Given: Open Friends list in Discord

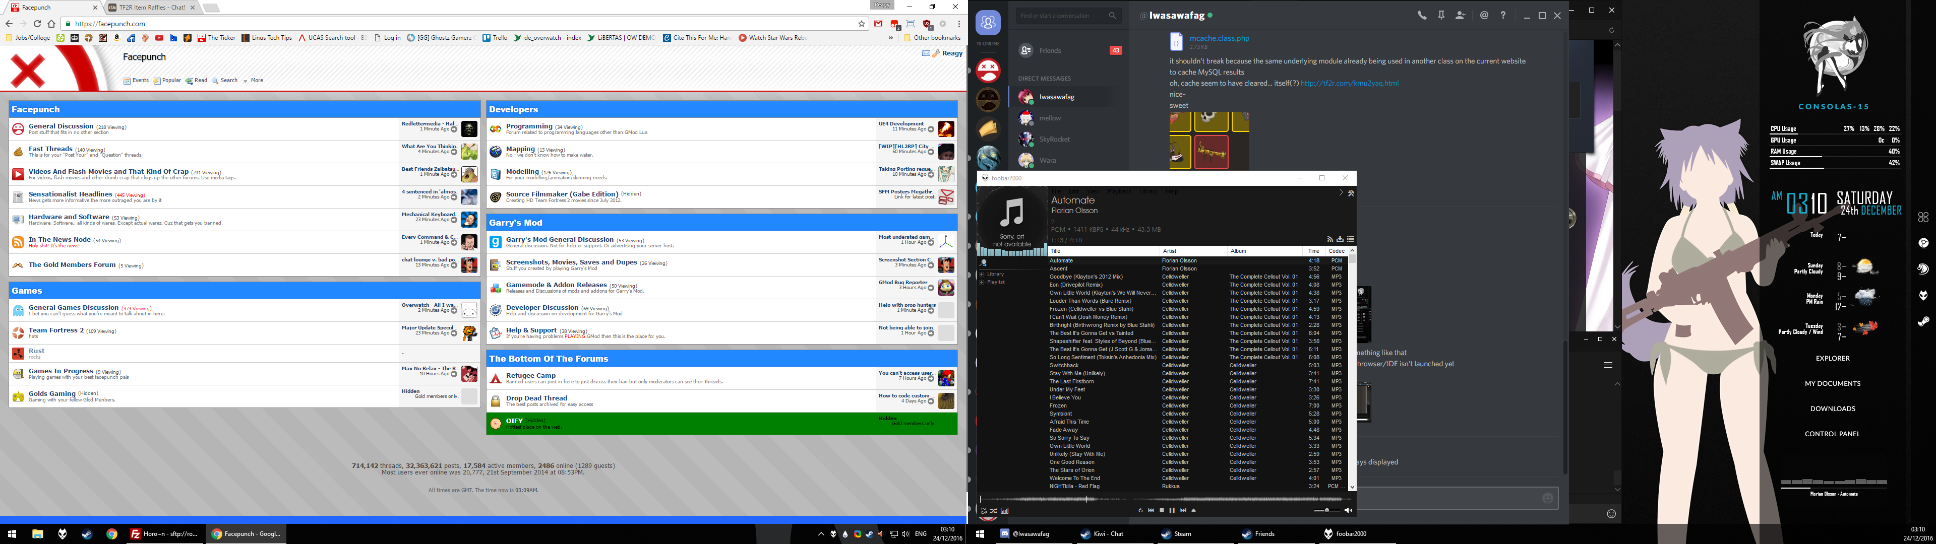Looking at the screenshot, I should click(x=1070, y=50).
